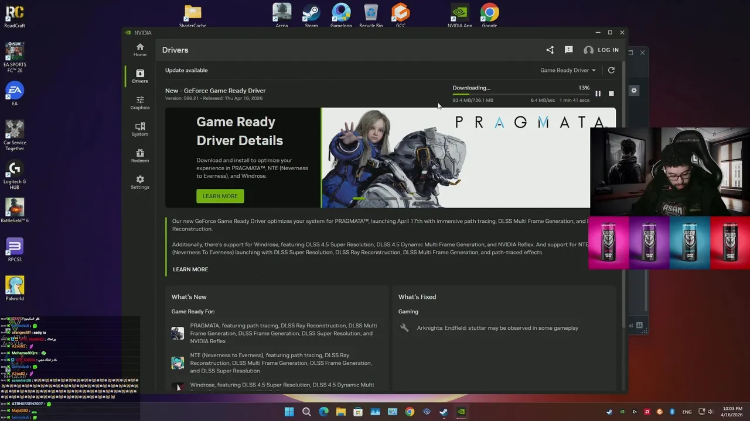The width and height of the screenshot is (750, 421).
Task: Open the Redeem section in sidebar
Action: click(139, 156)
